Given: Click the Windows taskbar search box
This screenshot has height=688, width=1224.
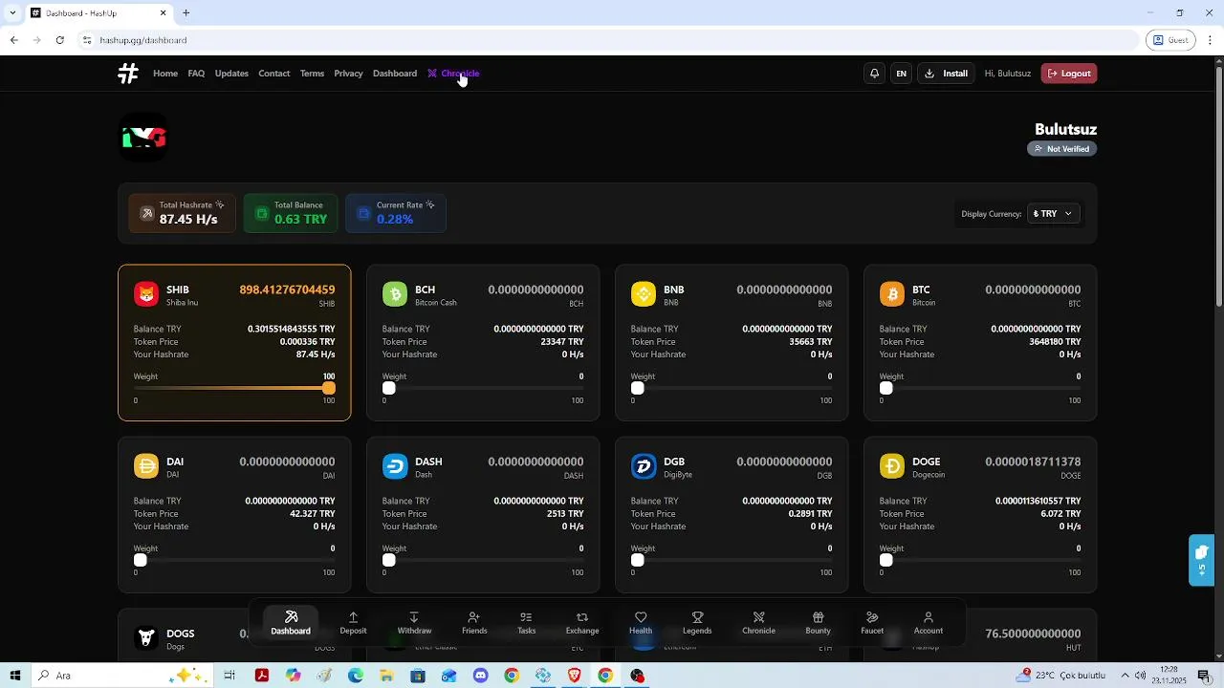Looking at the screenshot, I should pos(122,676).
